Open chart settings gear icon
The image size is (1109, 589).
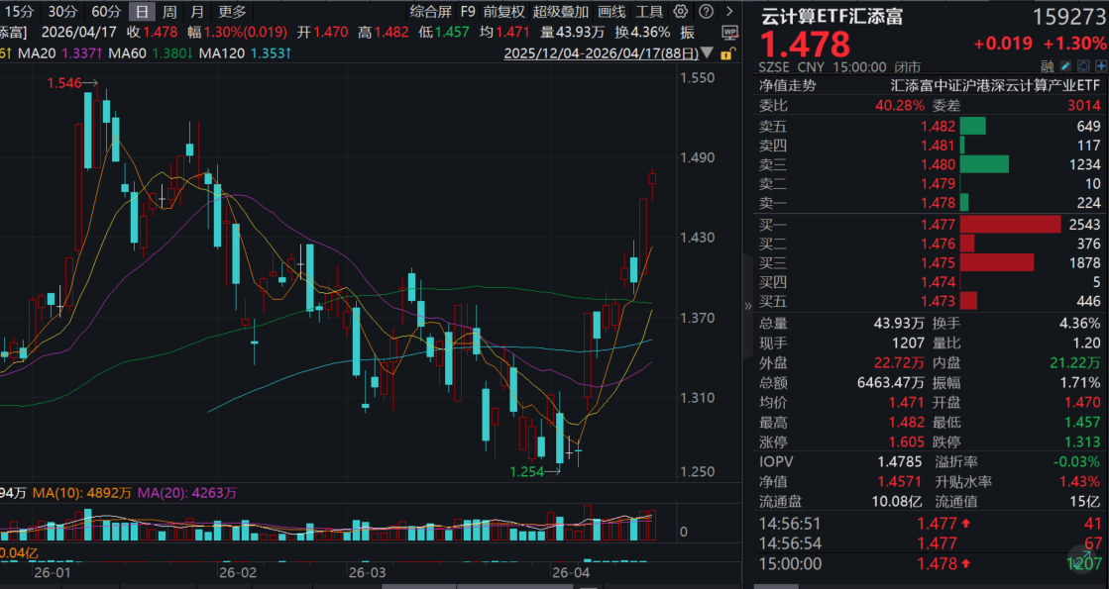pyautogui.click(x=680, y=12)
